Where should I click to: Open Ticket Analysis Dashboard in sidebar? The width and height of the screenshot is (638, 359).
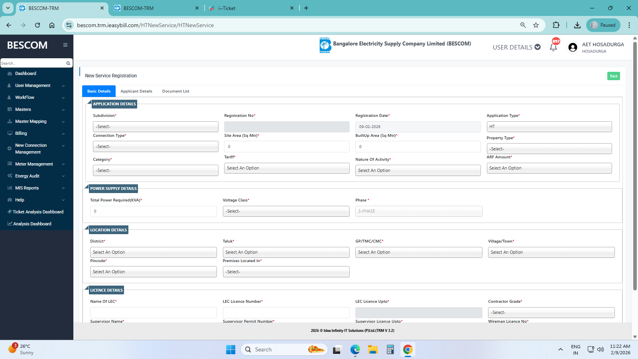[x=38, y=212]
